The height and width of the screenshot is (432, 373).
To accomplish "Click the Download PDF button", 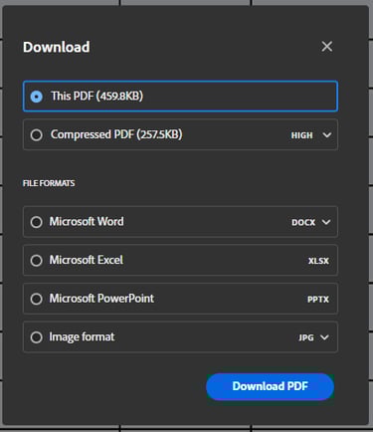I will click(270, 386).
